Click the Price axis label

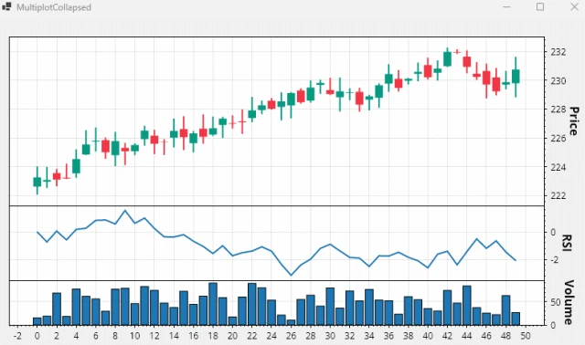point(574,121)
